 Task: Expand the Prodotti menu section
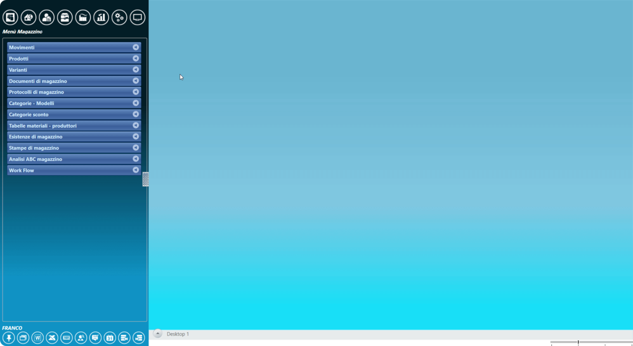[x=74, y=59]
